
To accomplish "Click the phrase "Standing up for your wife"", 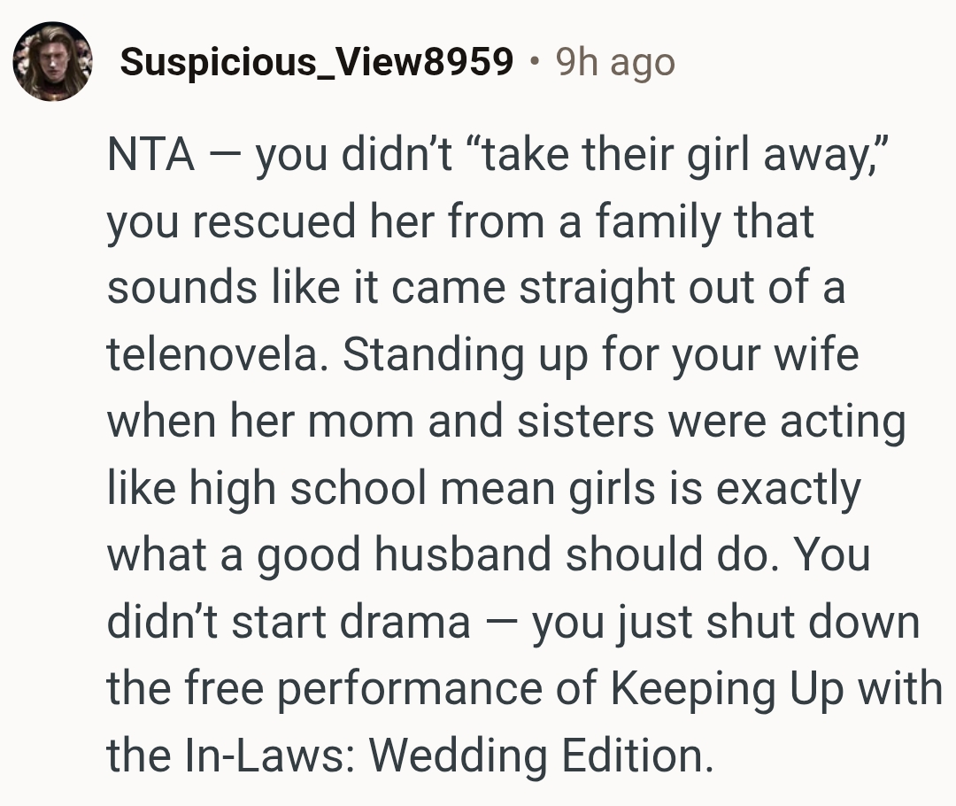I will (x=600, y=355).
